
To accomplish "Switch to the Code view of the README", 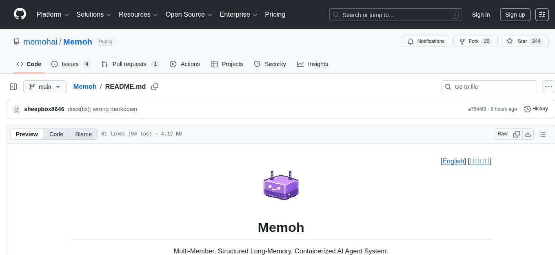I will click(x=56, y=134).
